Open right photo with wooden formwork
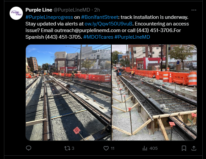Image resolution: width=206 pixels, height=159 pixels. pos(154,93)
